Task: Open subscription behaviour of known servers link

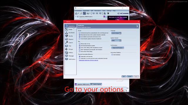Action: (88, 60)
